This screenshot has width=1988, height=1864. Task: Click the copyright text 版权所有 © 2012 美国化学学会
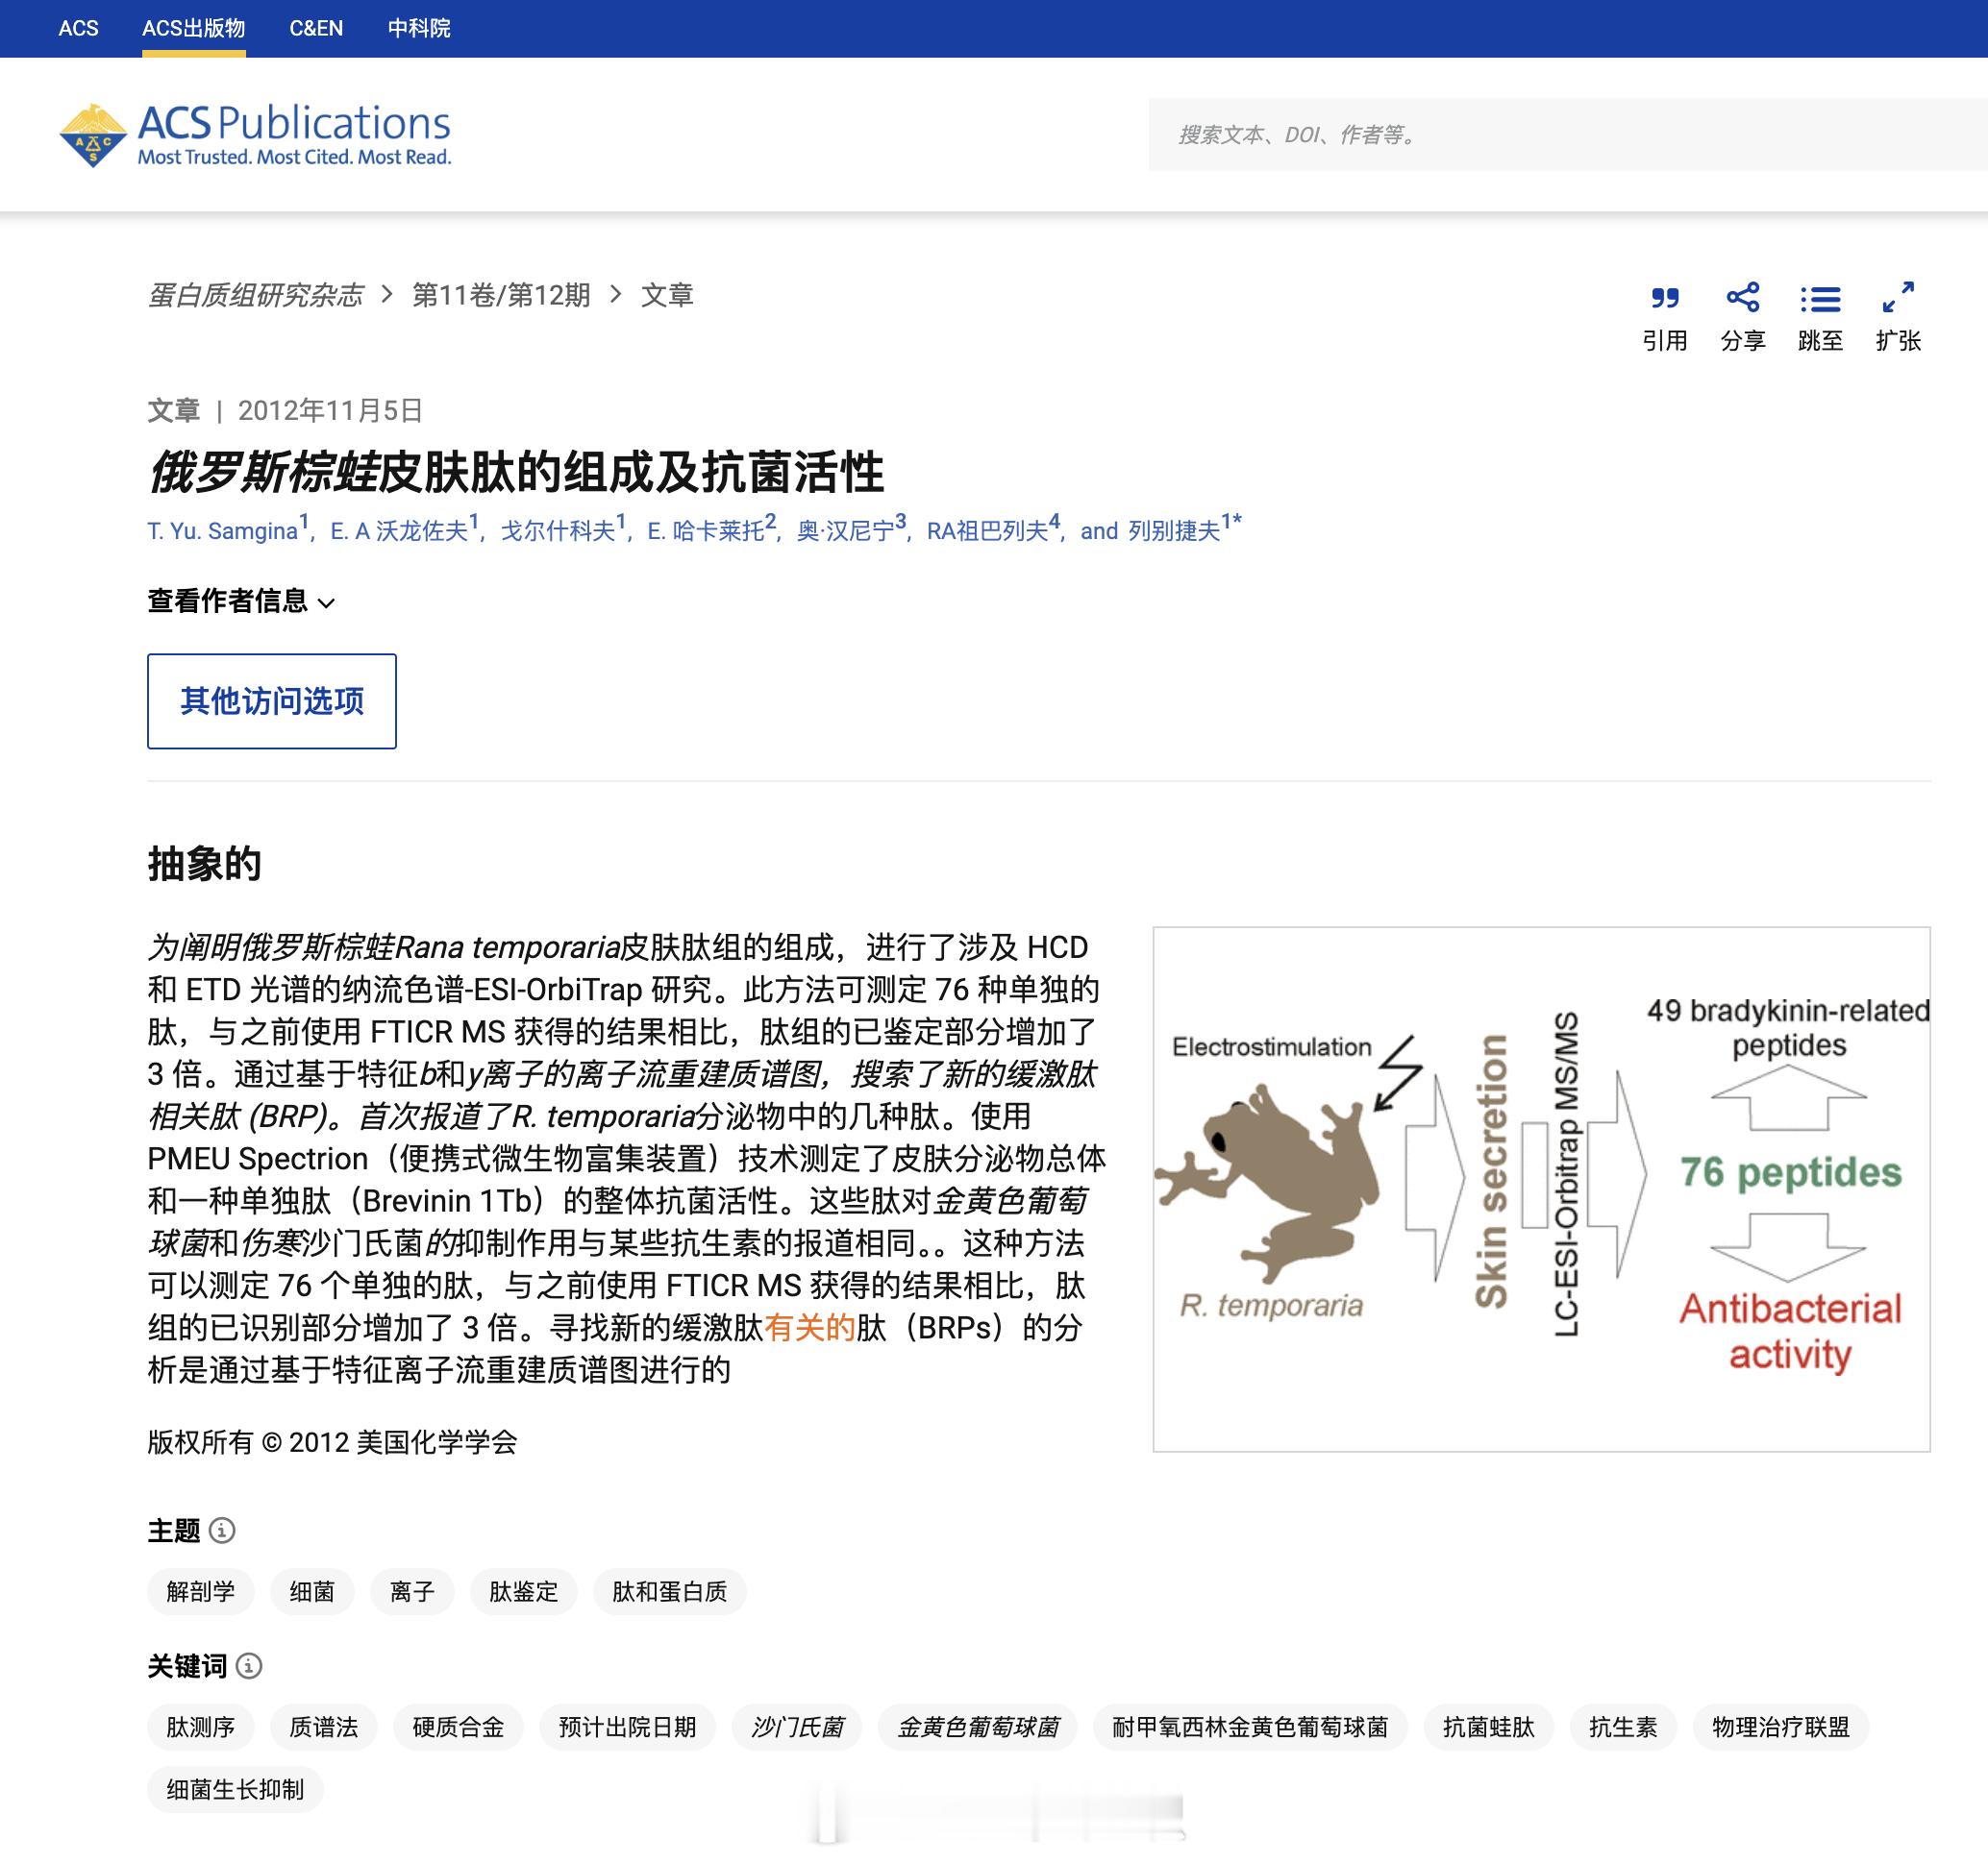(x=332, y=1441)
